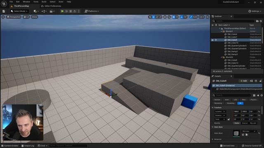
Task: Save the current level with disk icon
Action: (4, 11)
